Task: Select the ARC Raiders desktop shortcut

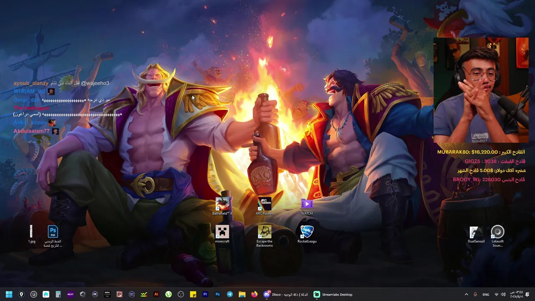Action: [265, 207]
